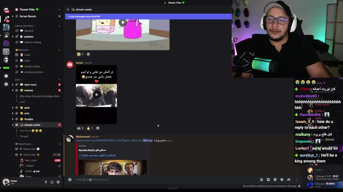Open the -admin-texting channel

[x=38, y=42]
